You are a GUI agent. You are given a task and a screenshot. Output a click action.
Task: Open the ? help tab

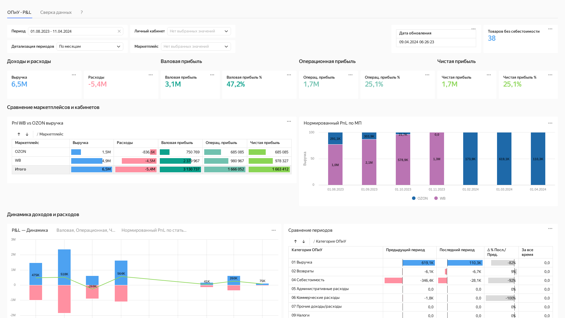[82, 12]
